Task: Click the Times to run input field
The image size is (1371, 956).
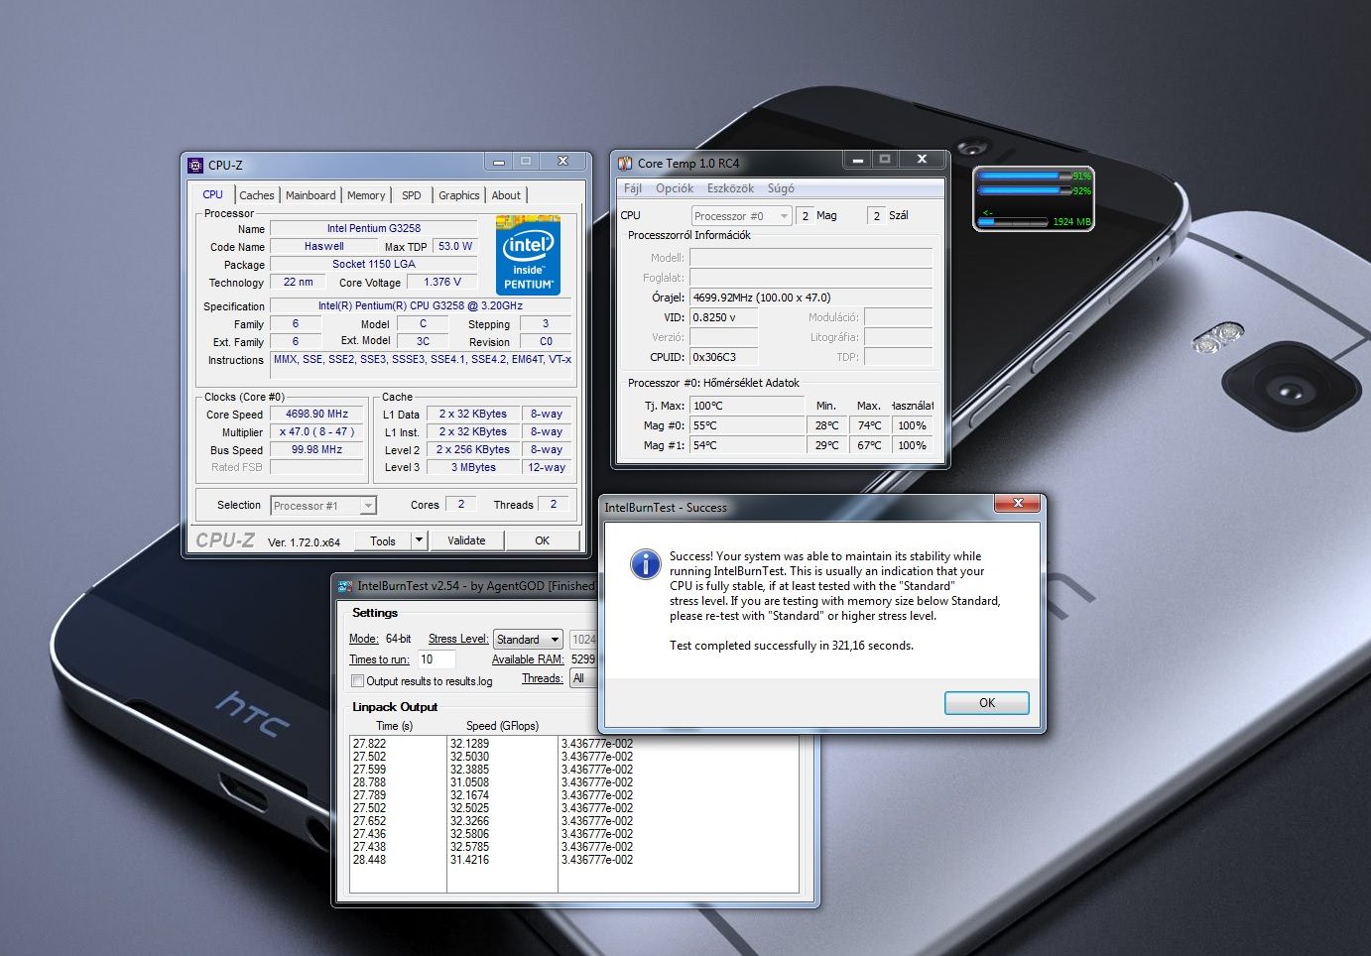Action: click(436, 659)
